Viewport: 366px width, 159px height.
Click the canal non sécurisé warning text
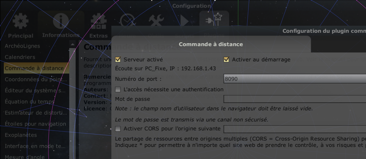192,120
